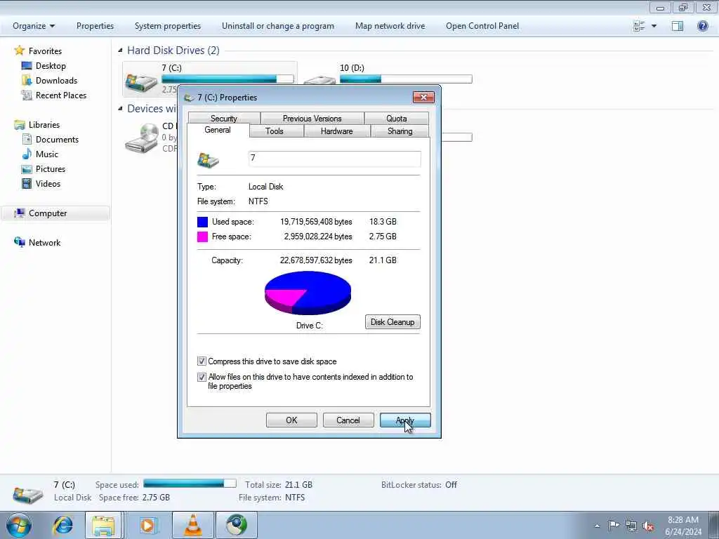Image resolution: width=719 pixels, height=539 pixels.
Task: Toggle the preview pane icon in toolbar
Action: (678, 26)
